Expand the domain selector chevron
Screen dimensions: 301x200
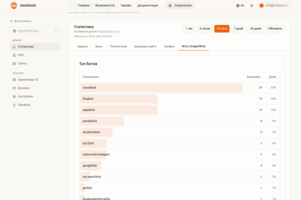coord(56,31)
